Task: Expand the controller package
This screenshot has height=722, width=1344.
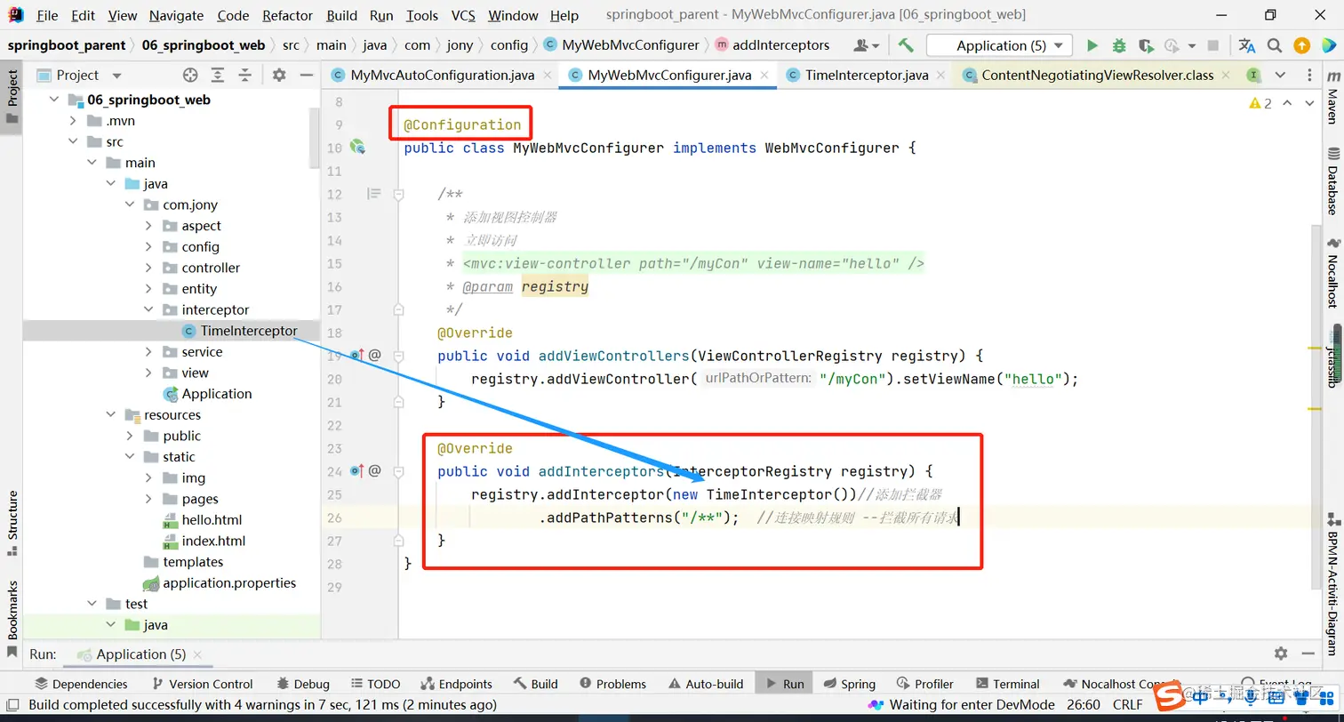Action: point(148,268)
